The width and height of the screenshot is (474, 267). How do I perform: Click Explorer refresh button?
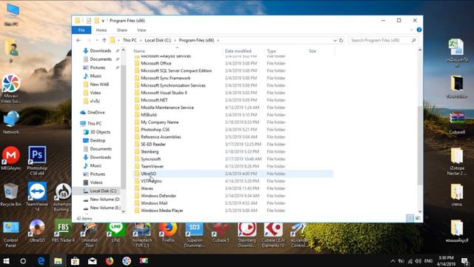click(x=341, y=40)
